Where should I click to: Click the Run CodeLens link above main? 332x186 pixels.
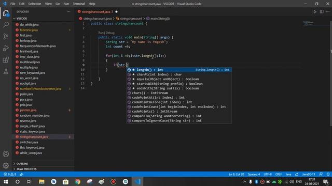point(101,33)
